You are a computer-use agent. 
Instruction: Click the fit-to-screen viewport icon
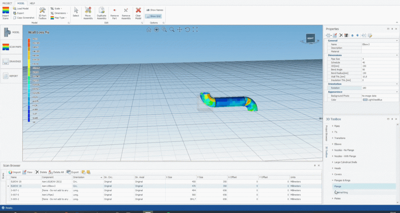coord(195,30)
